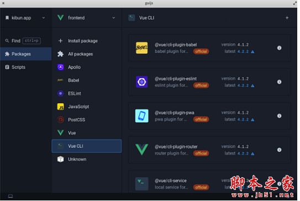The height and width of the screenshot is (201, 300).
Task: Select the Babel category
Action: click(87, 80)
